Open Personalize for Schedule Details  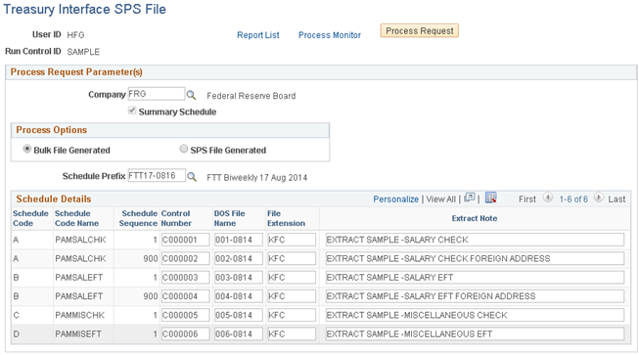coord(395,200)
